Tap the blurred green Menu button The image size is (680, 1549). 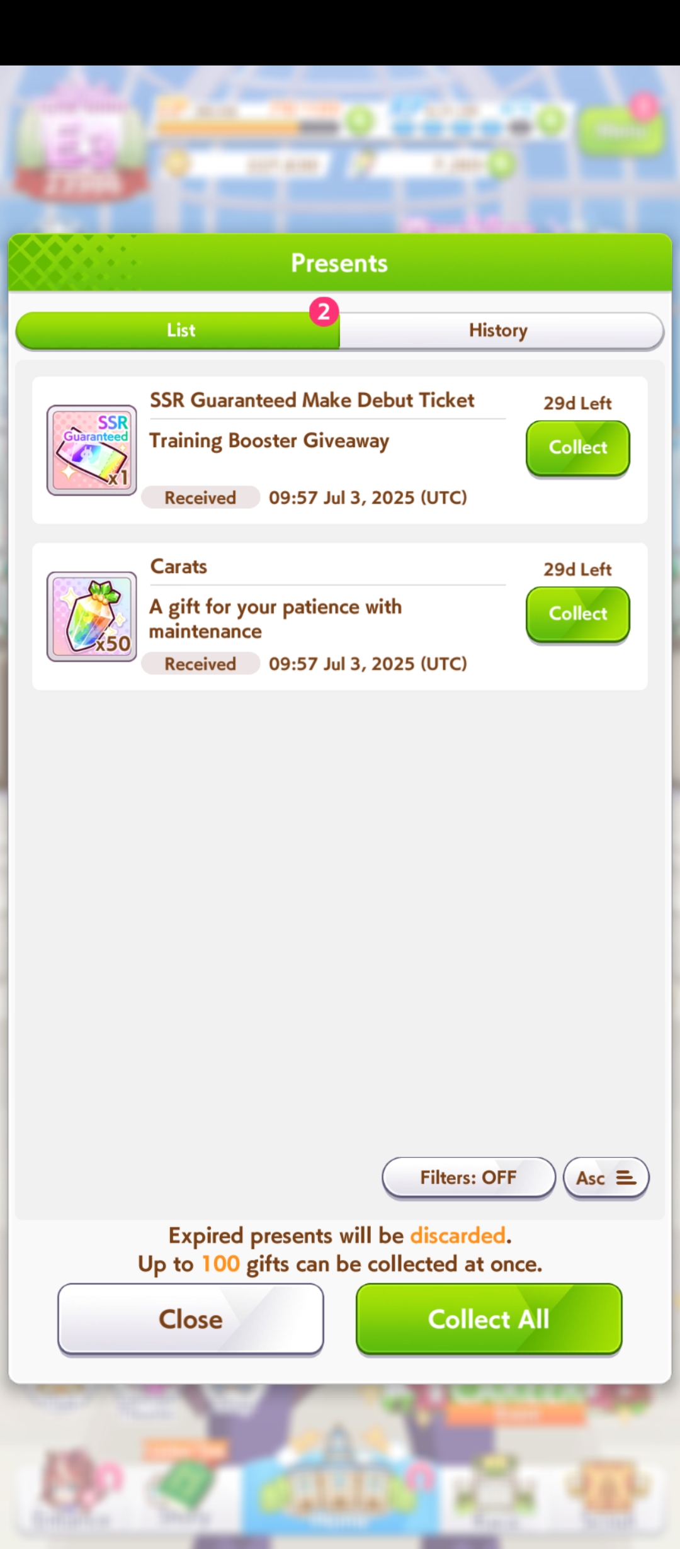[620, 130]
